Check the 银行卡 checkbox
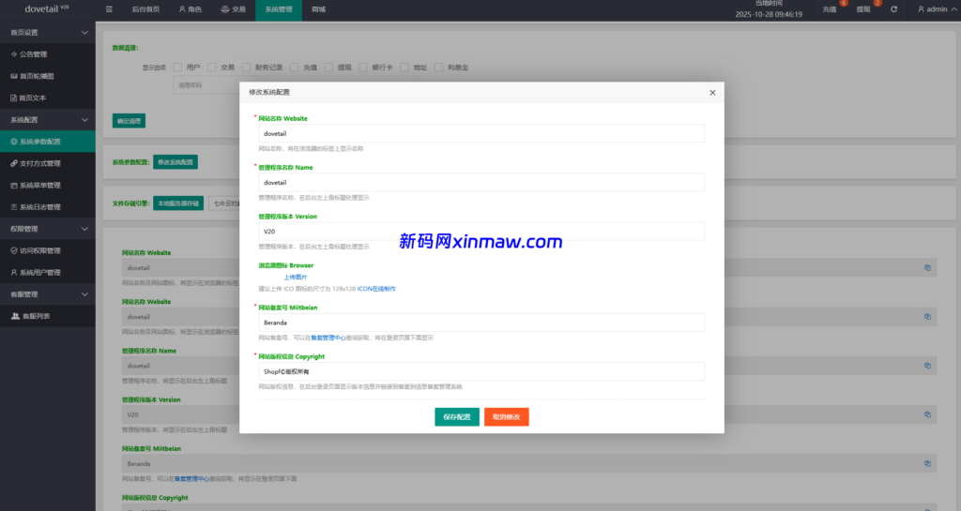Viewport: 961px width, 511px height. (363, 68)
